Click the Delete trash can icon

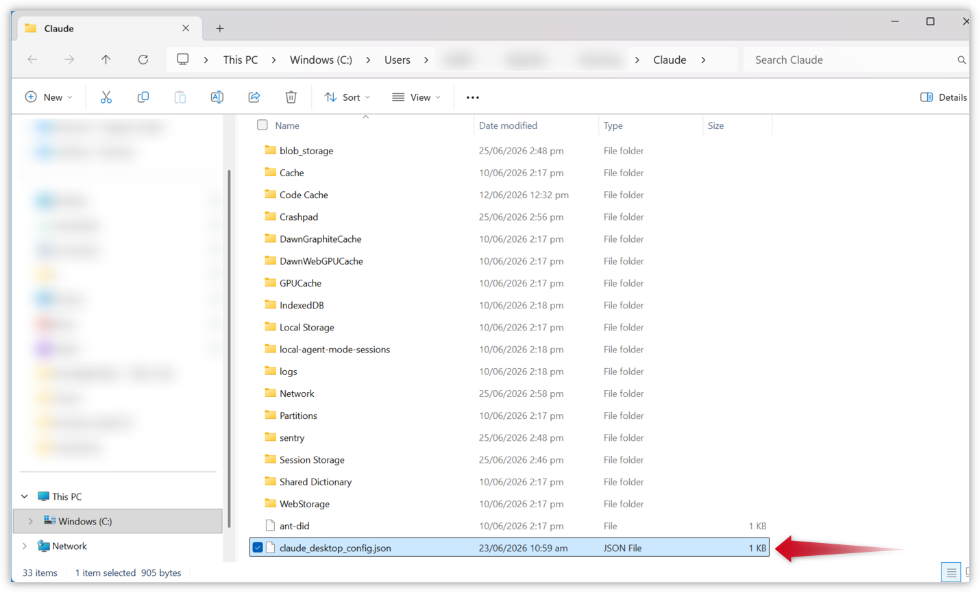(x=291, y=97)
